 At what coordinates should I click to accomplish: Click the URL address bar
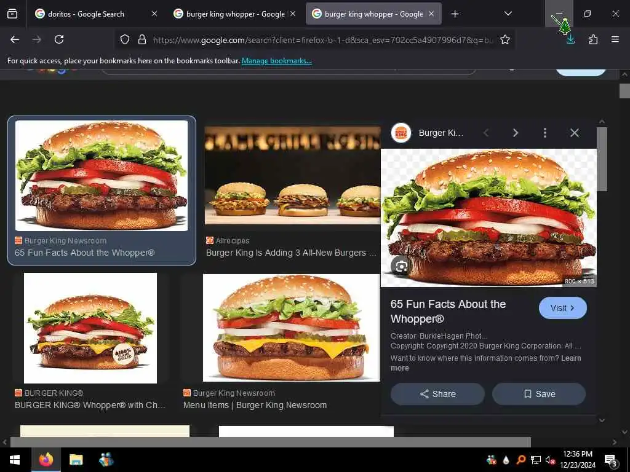pos(321,40)
